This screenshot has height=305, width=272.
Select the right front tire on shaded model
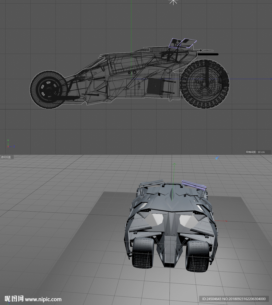click(x=197, y=256)
